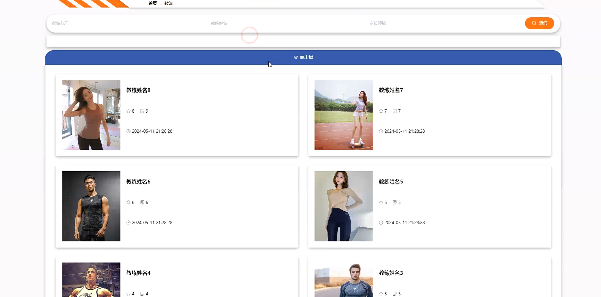Screen dimensions: 601x297
Task: Click timestamp on 教练姓名7 card
Action: [x=404, y=131]
